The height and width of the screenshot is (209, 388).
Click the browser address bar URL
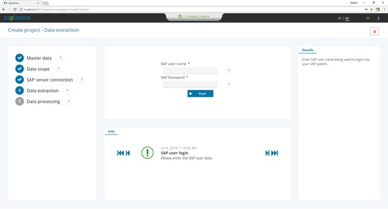click(x=56, y=10)
